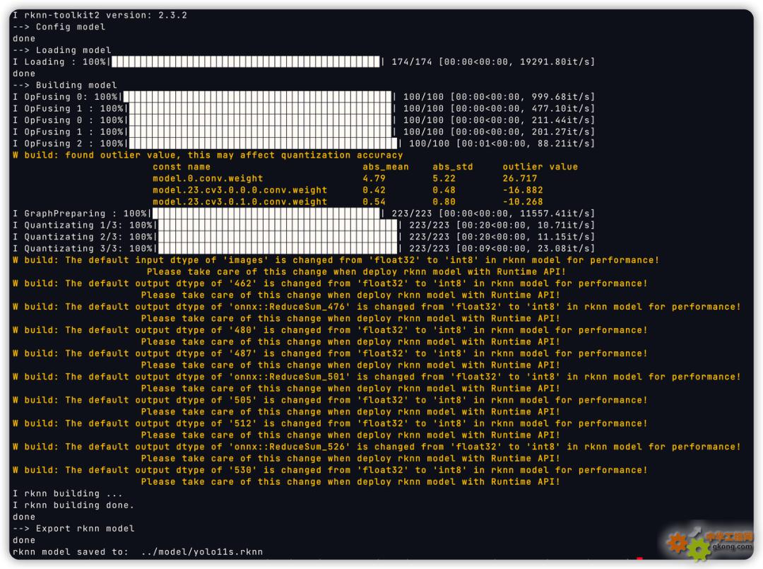The height and width of the screenshot is (569, 763).
Task: Select the Quantizating 1/3 progress bar
Action: pyautogui.click(x=277, y=225)
